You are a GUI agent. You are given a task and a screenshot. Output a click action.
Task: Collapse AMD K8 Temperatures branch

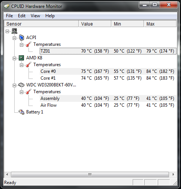(22, 65)
